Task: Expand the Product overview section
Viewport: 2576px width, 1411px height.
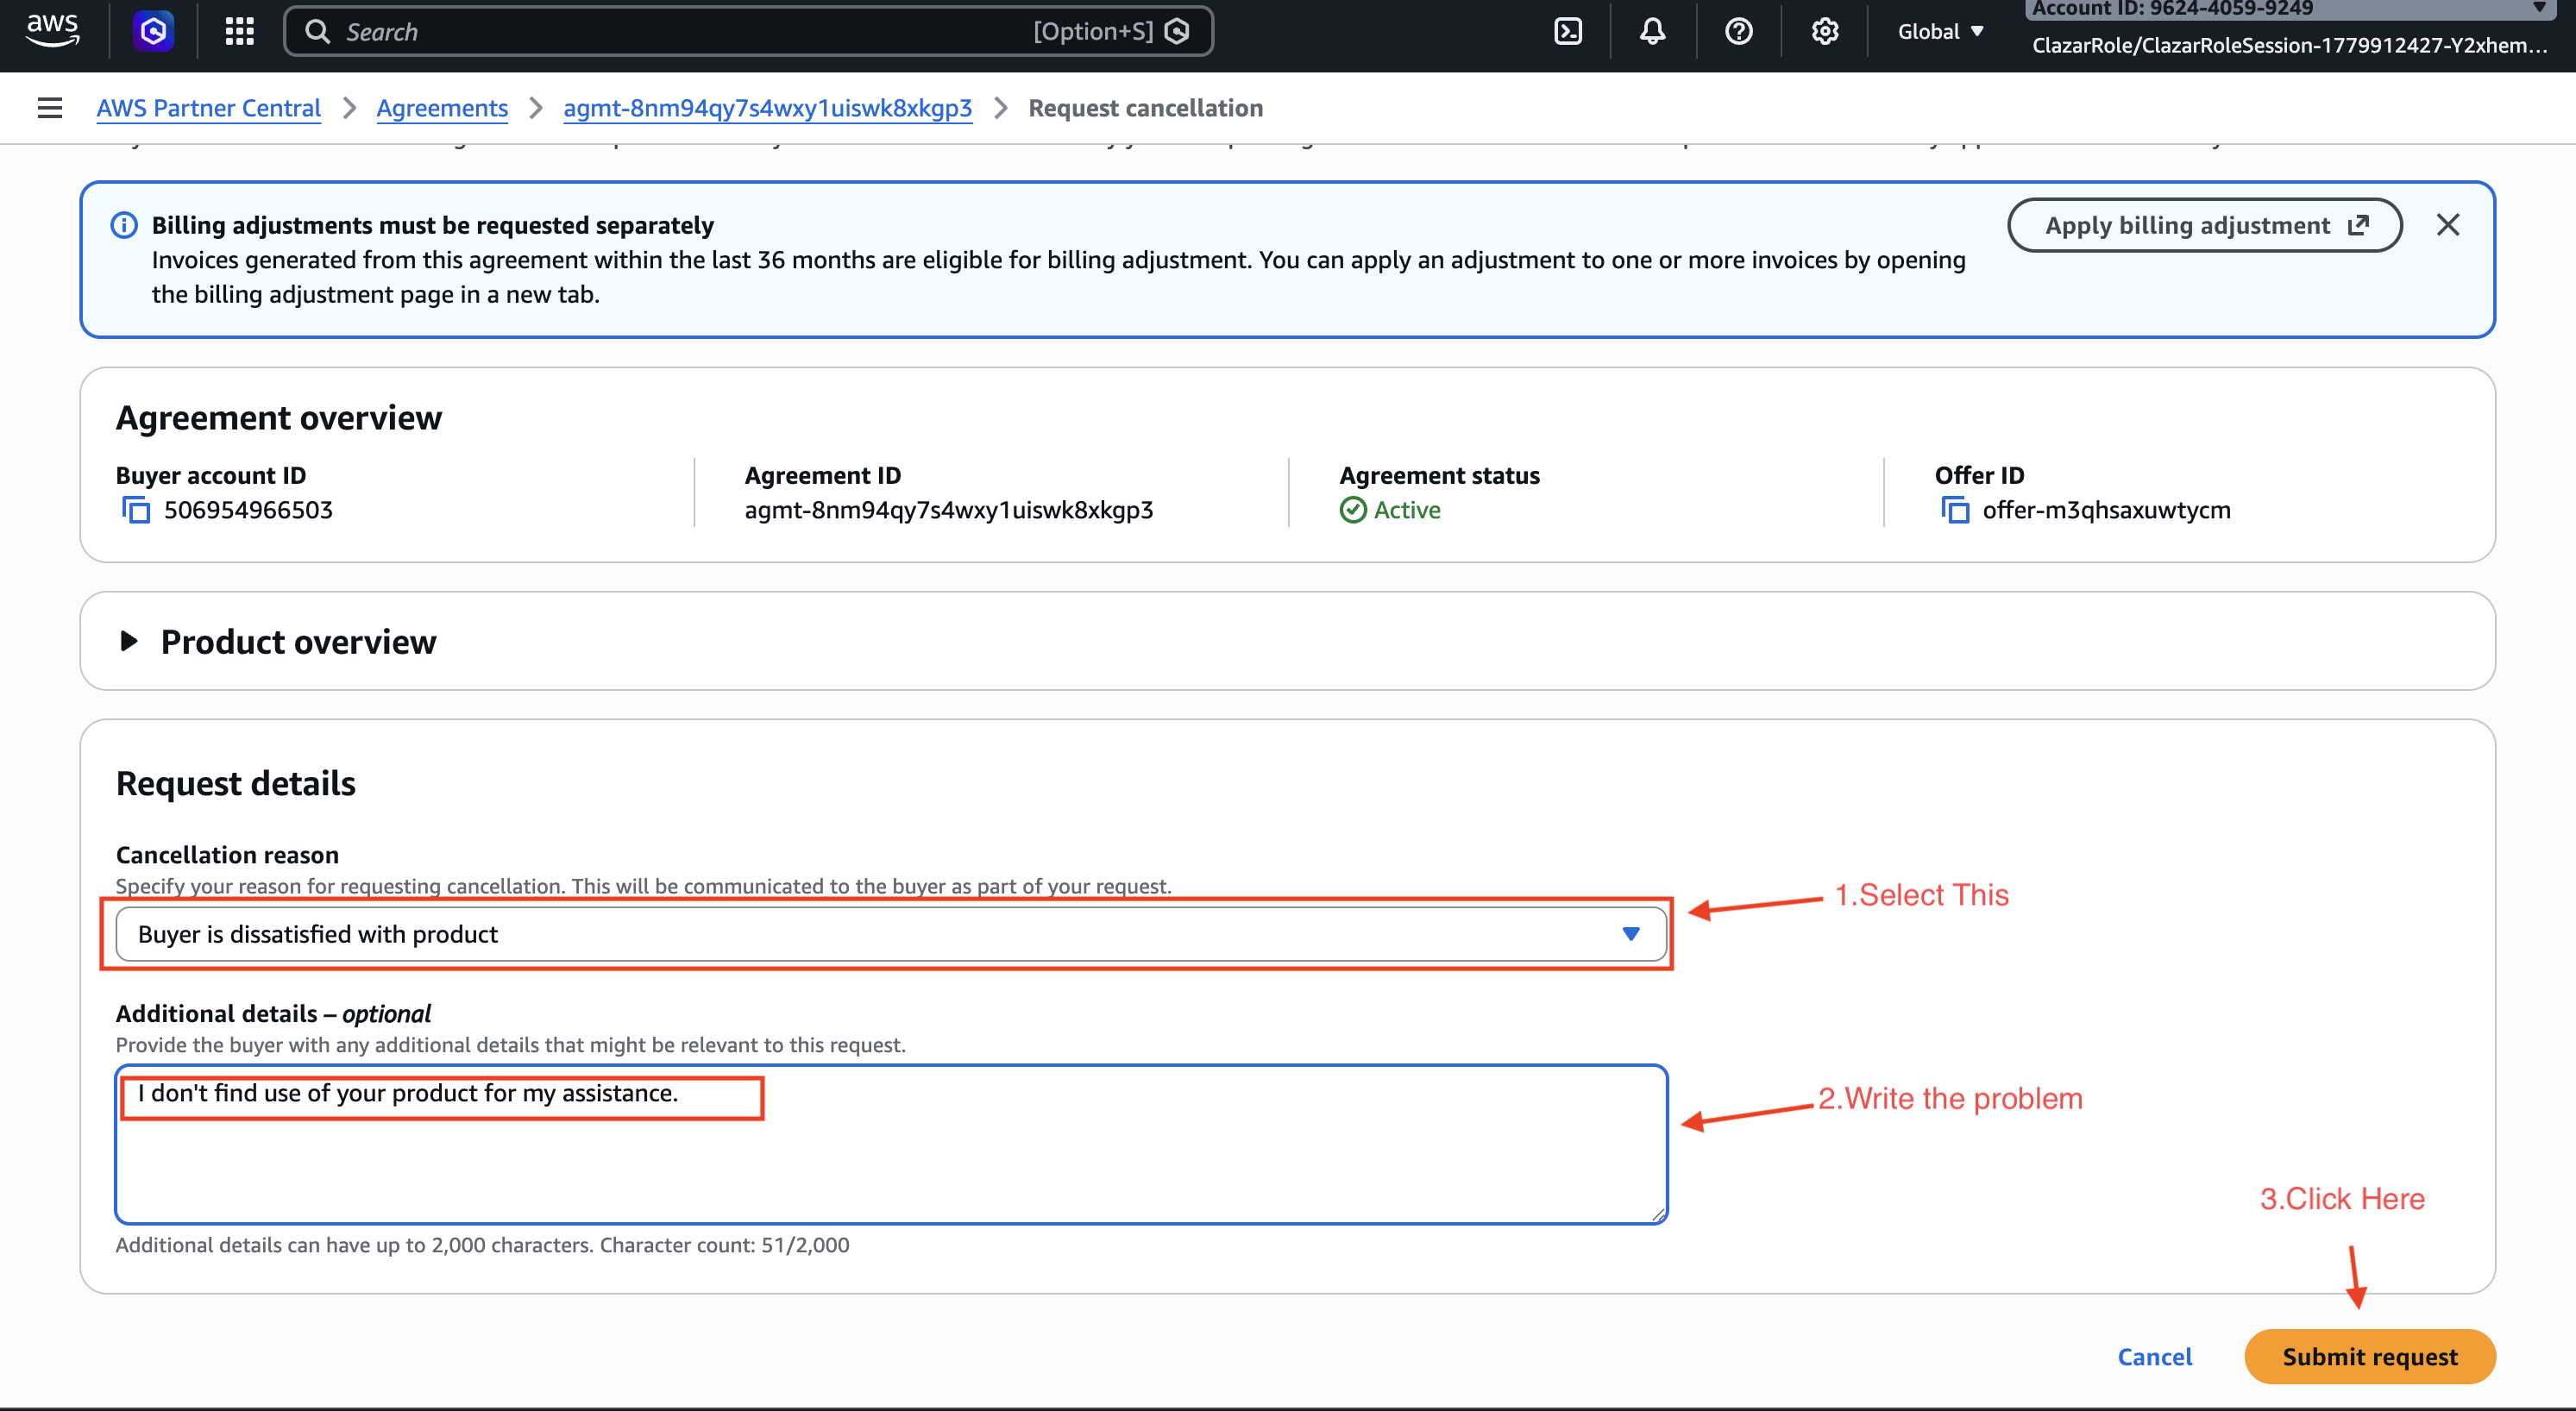Action: coord(129,641)
